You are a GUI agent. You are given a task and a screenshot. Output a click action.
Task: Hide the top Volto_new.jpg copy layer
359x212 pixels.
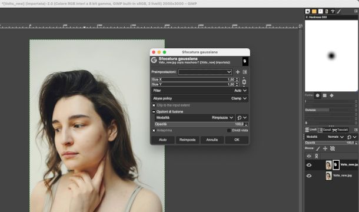tap(309, 165)
